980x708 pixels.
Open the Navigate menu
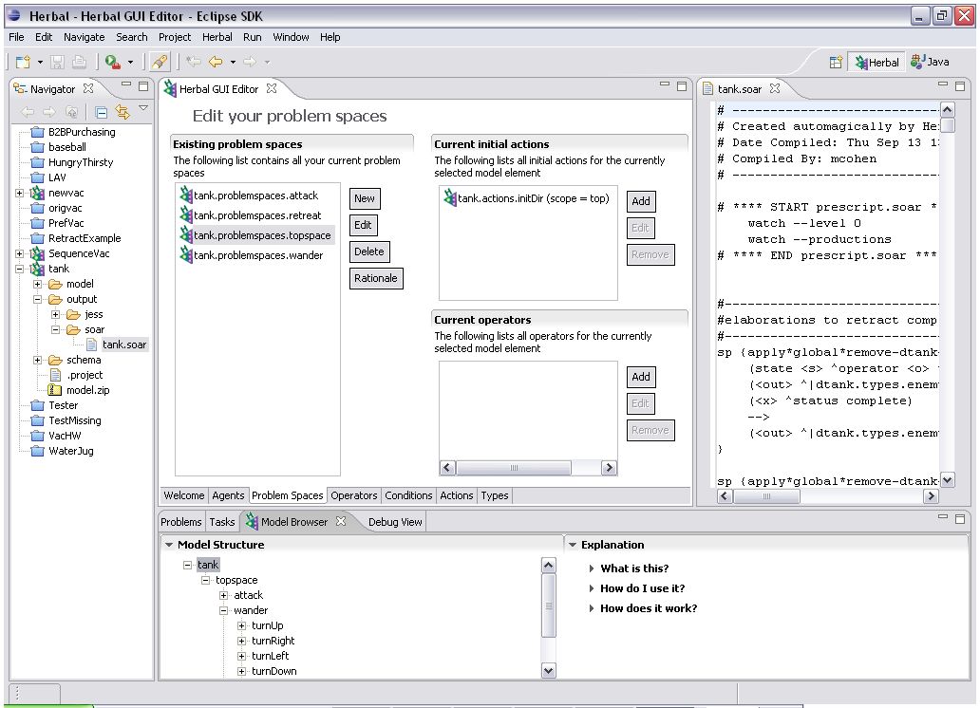84,38
